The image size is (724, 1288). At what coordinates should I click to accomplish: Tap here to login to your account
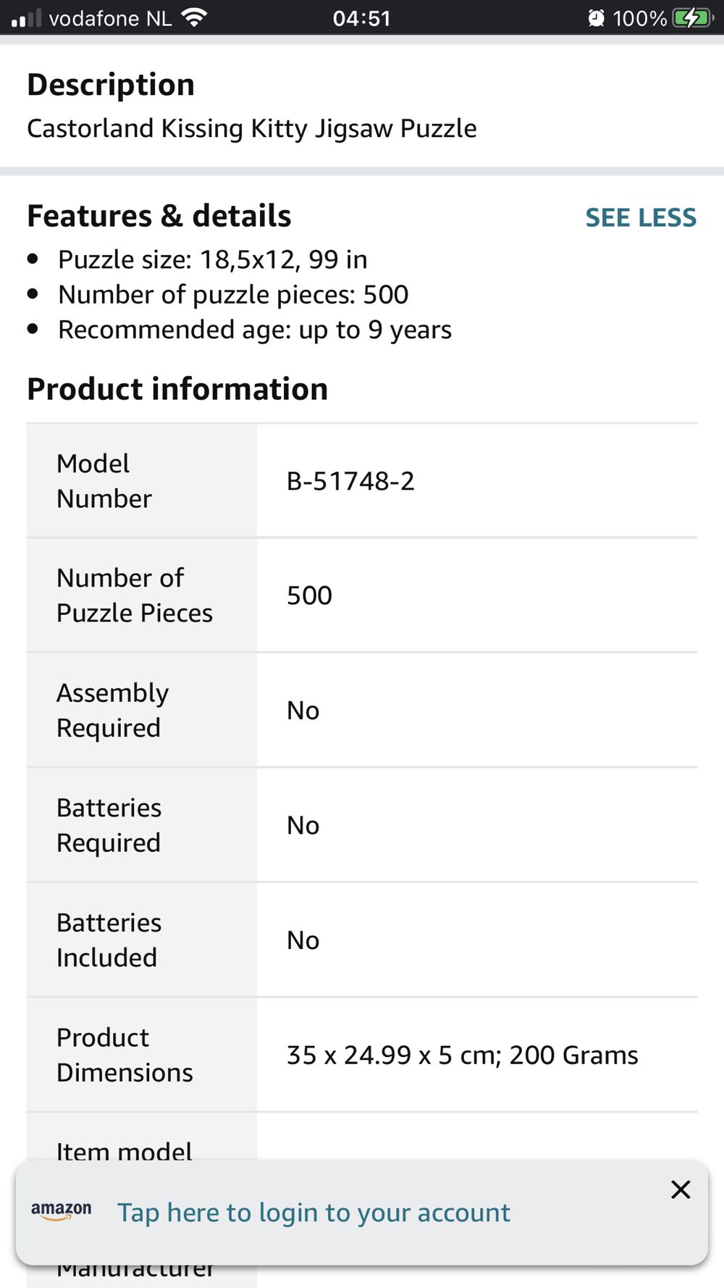(x=313, y=1213)
